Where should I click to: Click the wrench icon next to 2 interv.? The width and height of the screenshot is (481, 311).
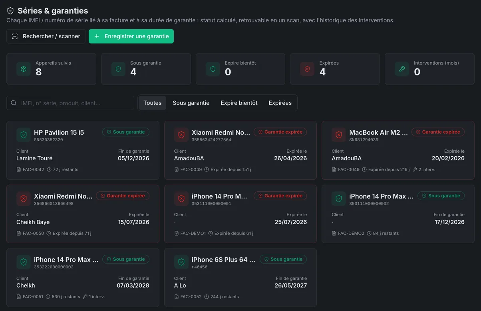point(415,169)
